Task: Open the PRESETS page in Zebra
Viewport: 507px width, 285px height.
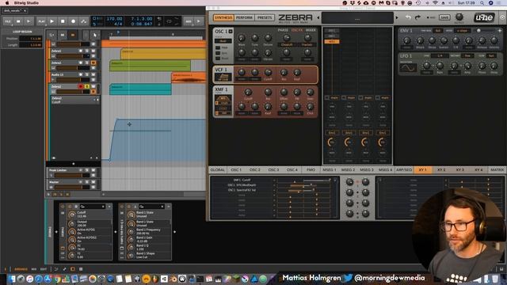Action: click(265, 17)
